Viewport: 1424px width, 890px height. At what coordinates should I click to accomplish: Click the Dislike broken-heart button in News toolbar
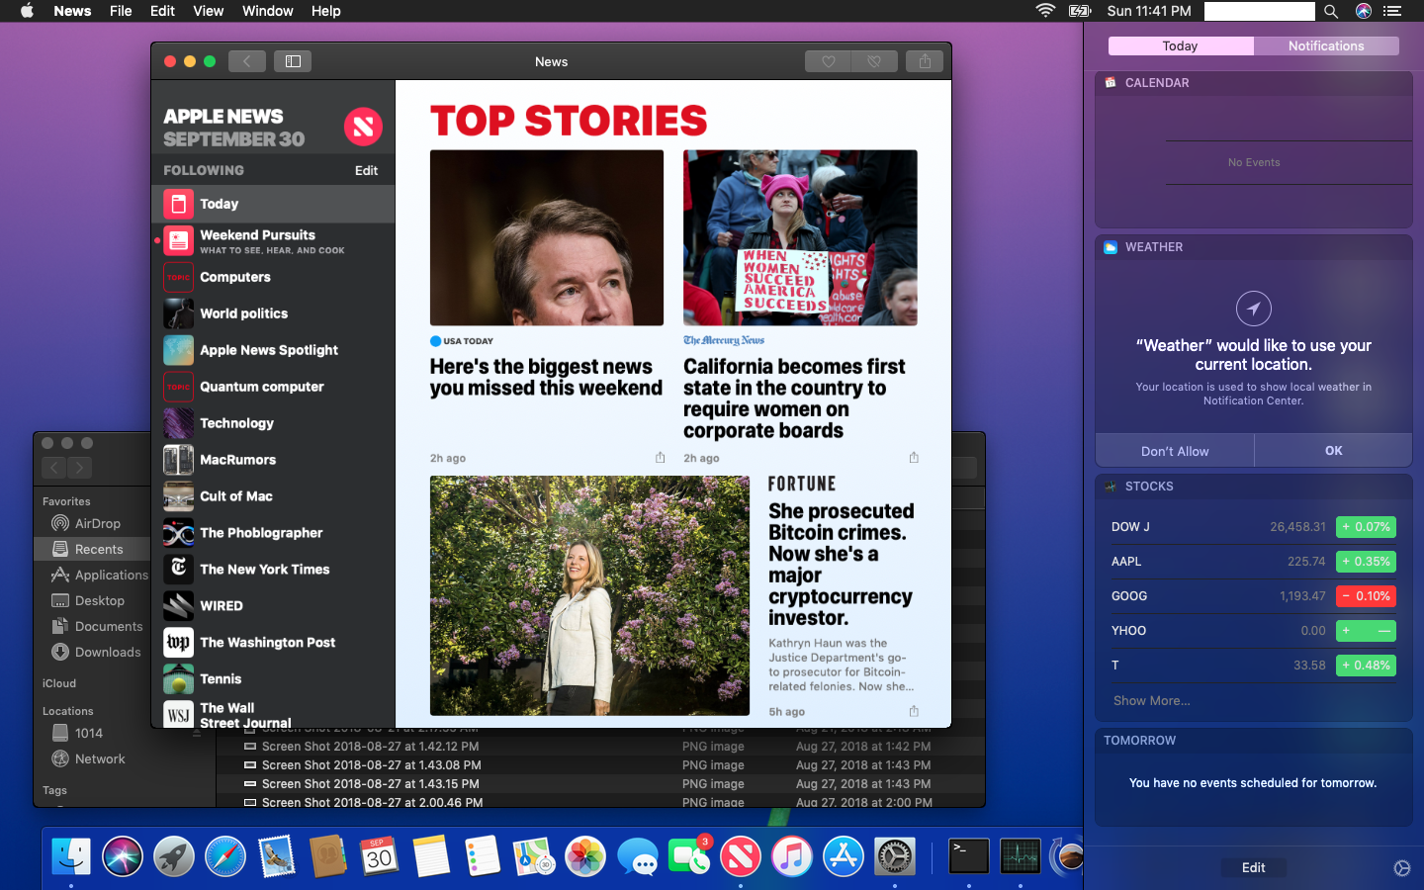[x=874, y=61]
